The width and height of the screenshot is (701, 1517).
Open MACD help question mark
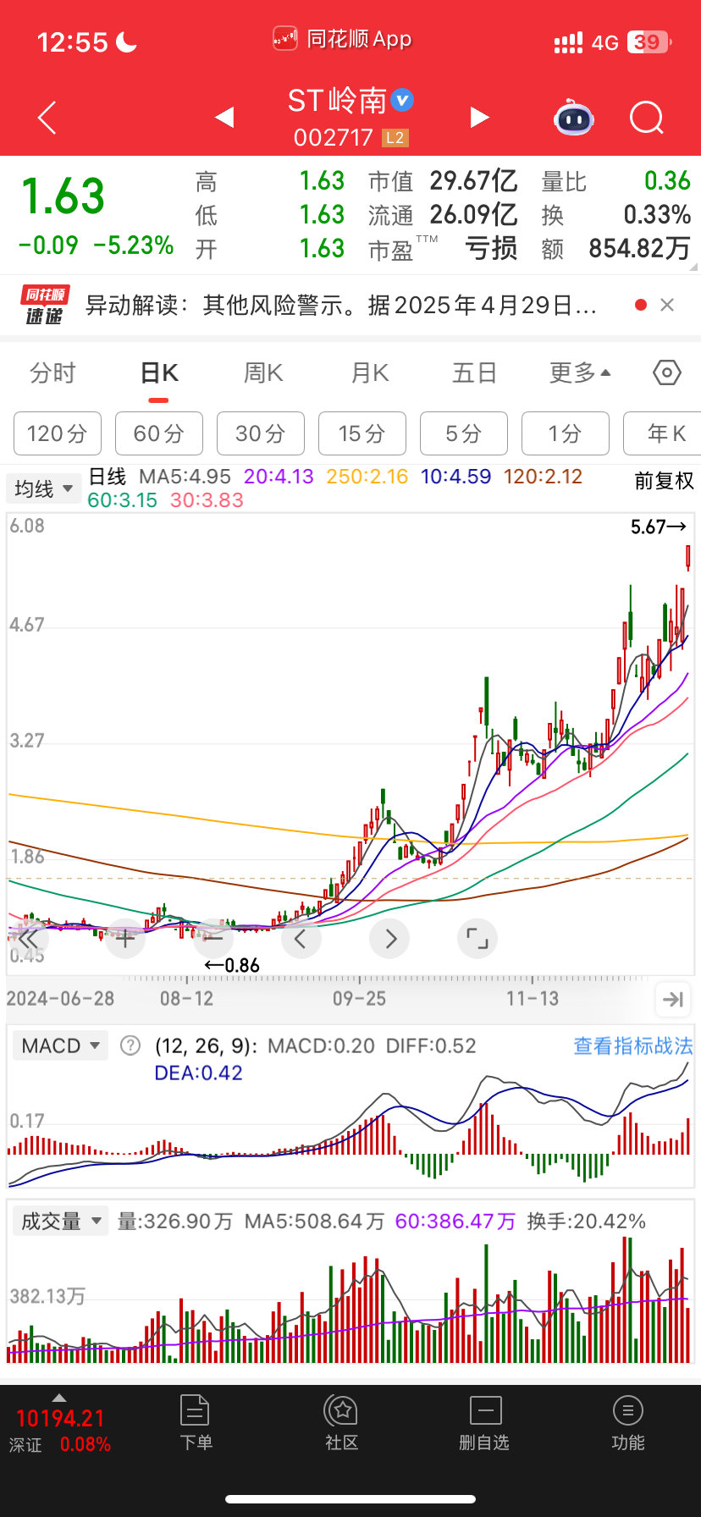click(130, 1045)
